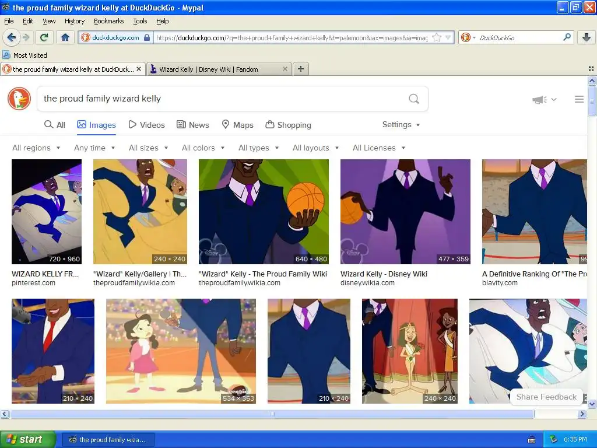The image size is (597, 448).
Task: Open the 720 × 960 Pinterest thumbnail
Action: (47, 211)
